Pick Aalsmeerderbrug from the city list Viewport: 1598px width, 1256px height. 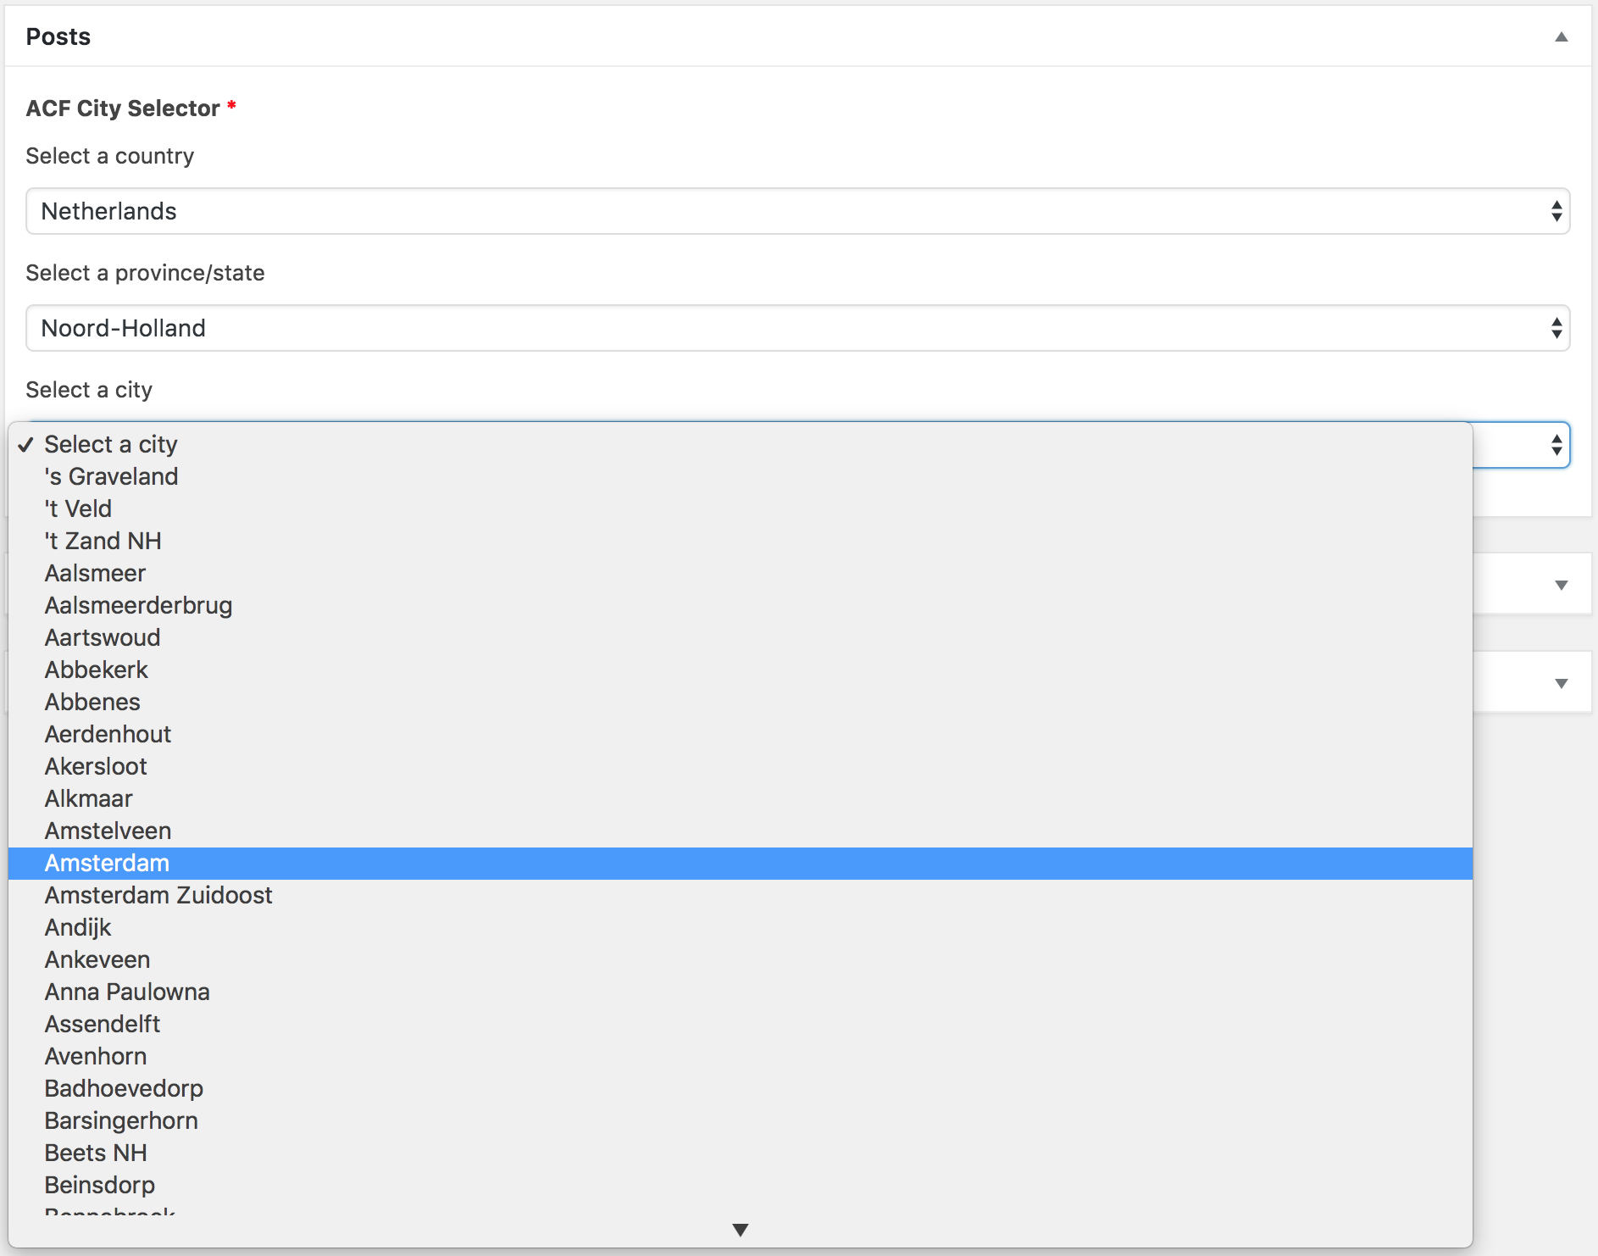click(x=741, y=605)
